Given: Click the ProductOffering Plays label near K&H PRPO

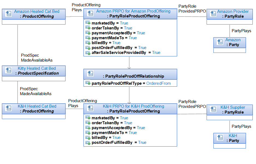Looking at the screenshot, I should click(x=82, y=103).
